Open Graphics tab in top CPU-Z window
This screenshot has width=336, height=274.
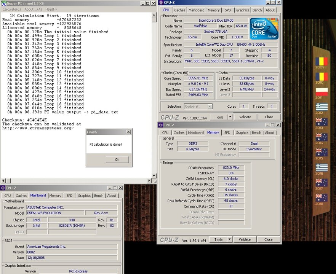pos(243,10)
